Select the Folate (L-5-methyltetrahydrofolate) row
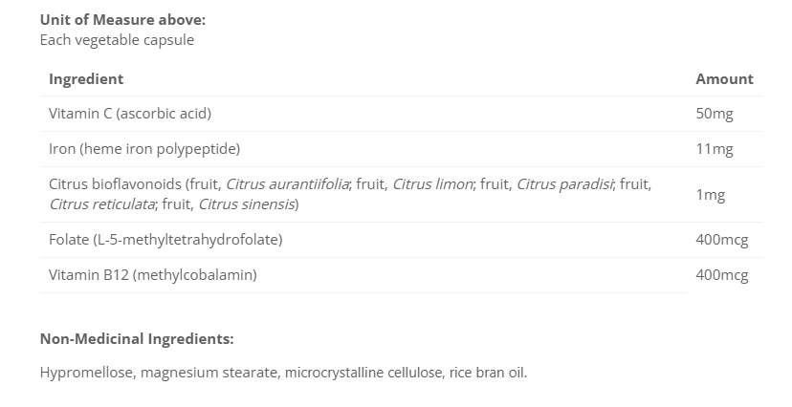The image size is (792, 407). tap(165, 240)
